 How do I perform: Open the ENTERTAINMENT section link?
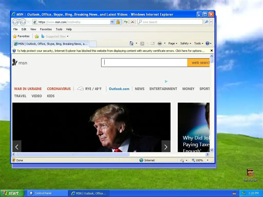163,89
